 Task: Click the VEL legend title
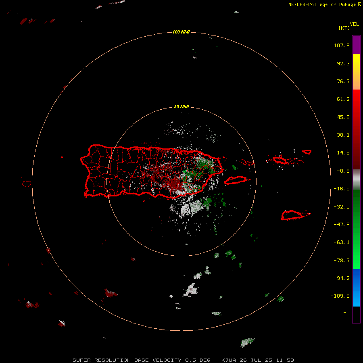pos(354,24)
